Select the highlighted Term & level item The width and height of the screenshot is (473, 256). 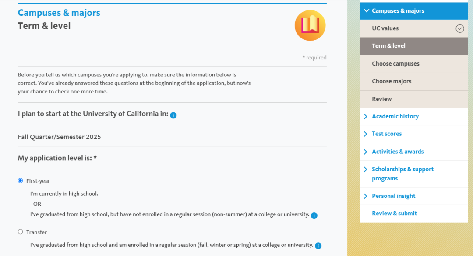pos(413,46)
